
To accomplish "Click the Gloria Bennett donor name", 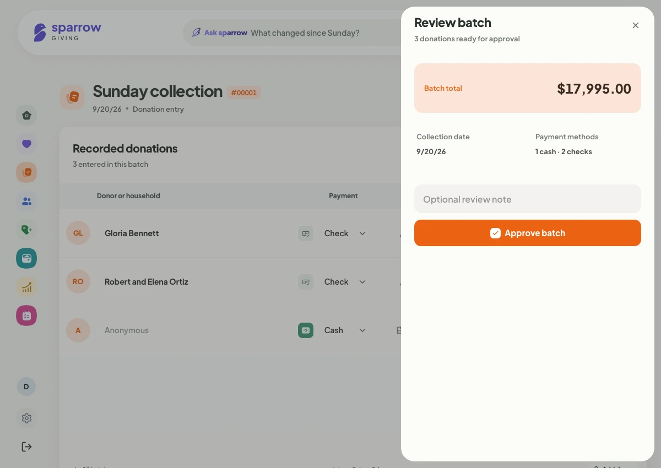I will pos(132,233).
